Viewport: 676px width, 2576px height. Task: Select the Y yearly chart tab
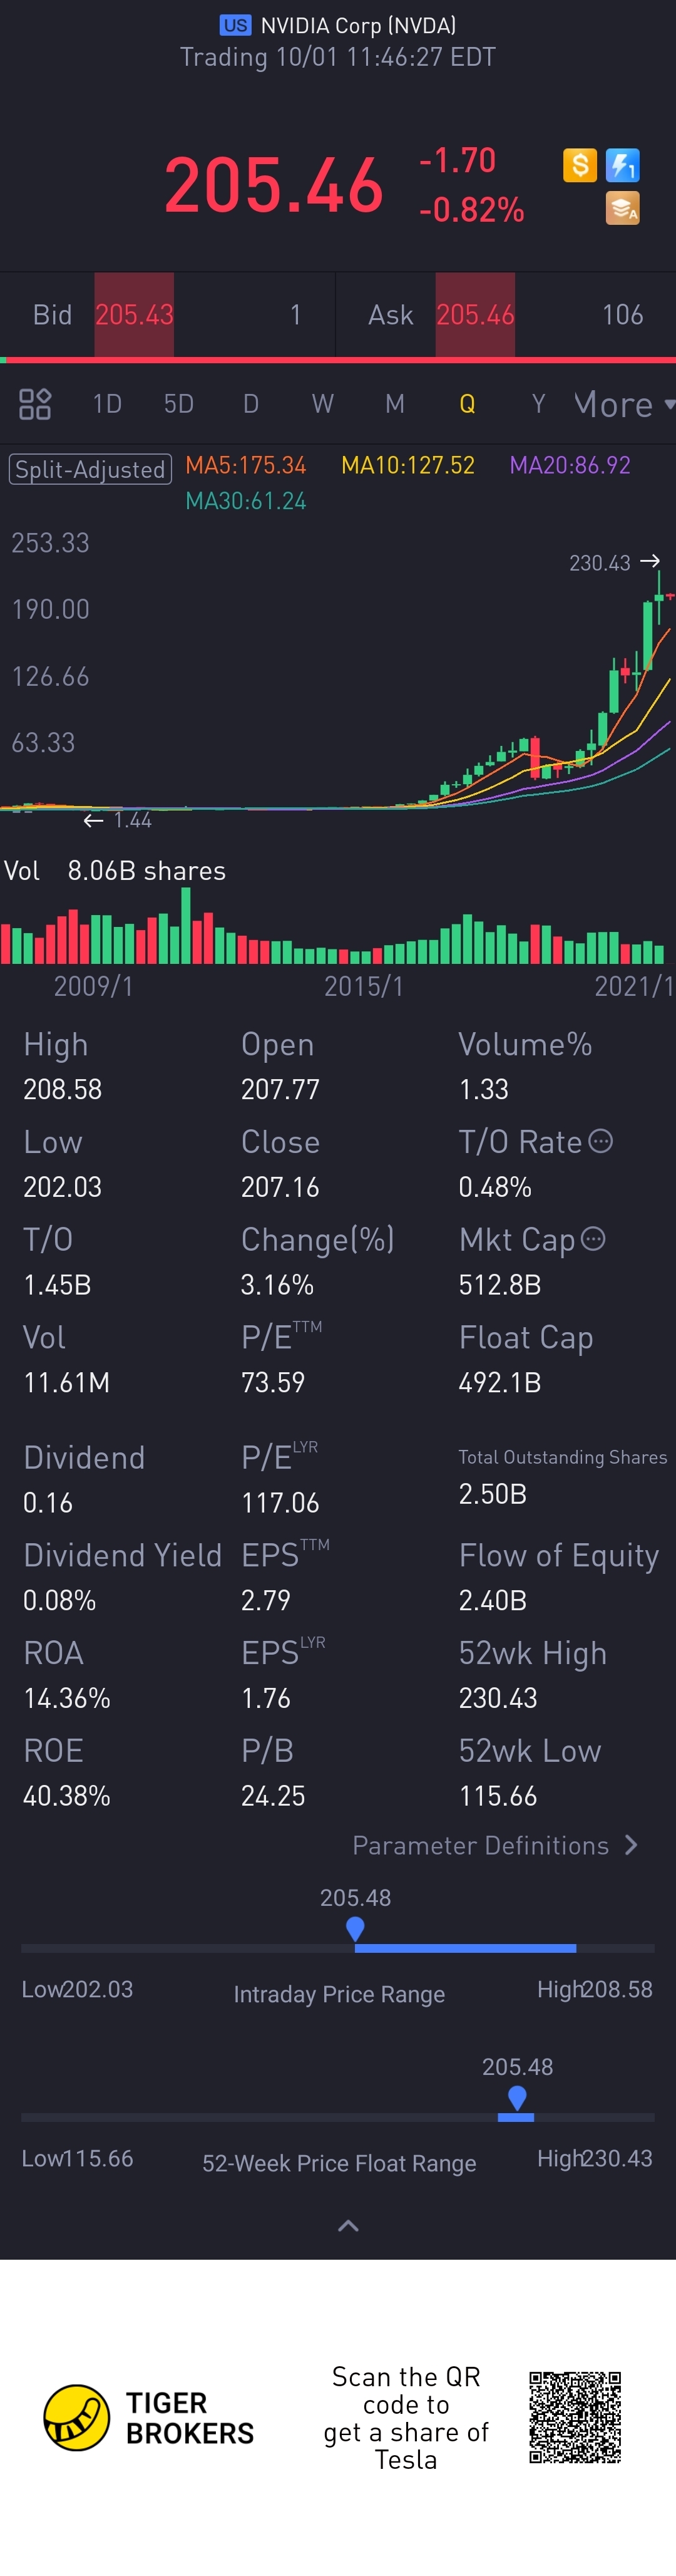pyautogui.click(x=538, y=404)
